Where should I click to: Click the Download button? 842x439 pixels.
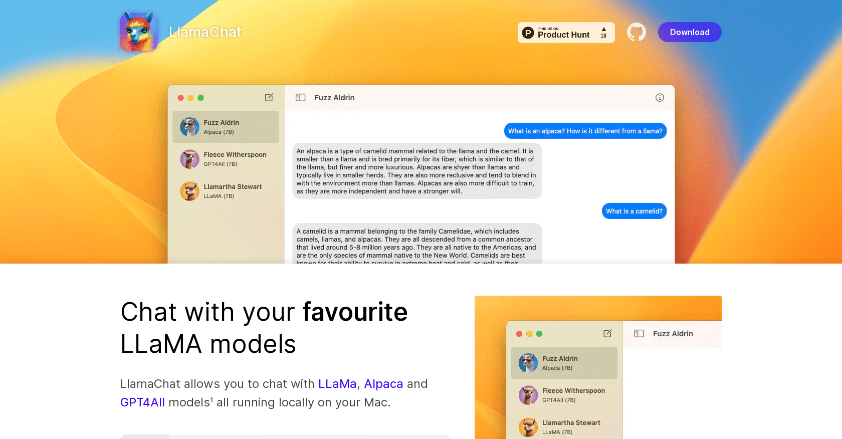point(690,32)
